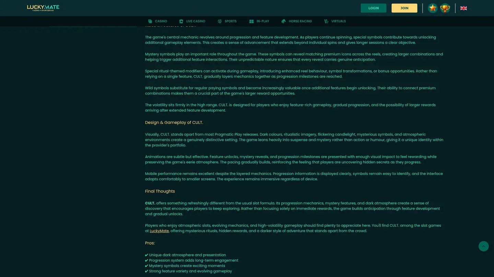Open the CASINO navigation item
Viewport: 494px width, 277px height.
158,21
